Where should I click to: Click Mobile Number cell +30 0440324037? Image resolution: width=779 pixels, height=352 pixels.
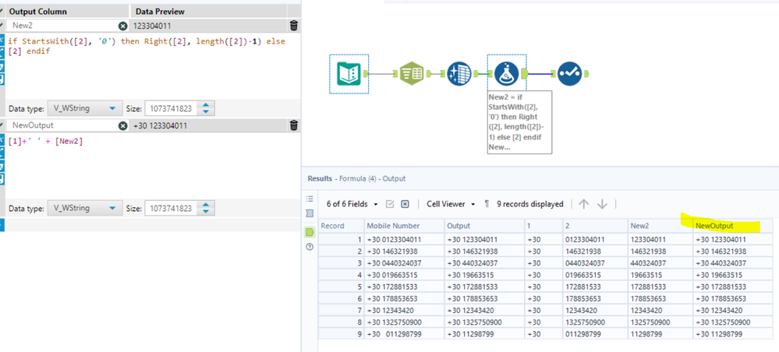[405, 263]
